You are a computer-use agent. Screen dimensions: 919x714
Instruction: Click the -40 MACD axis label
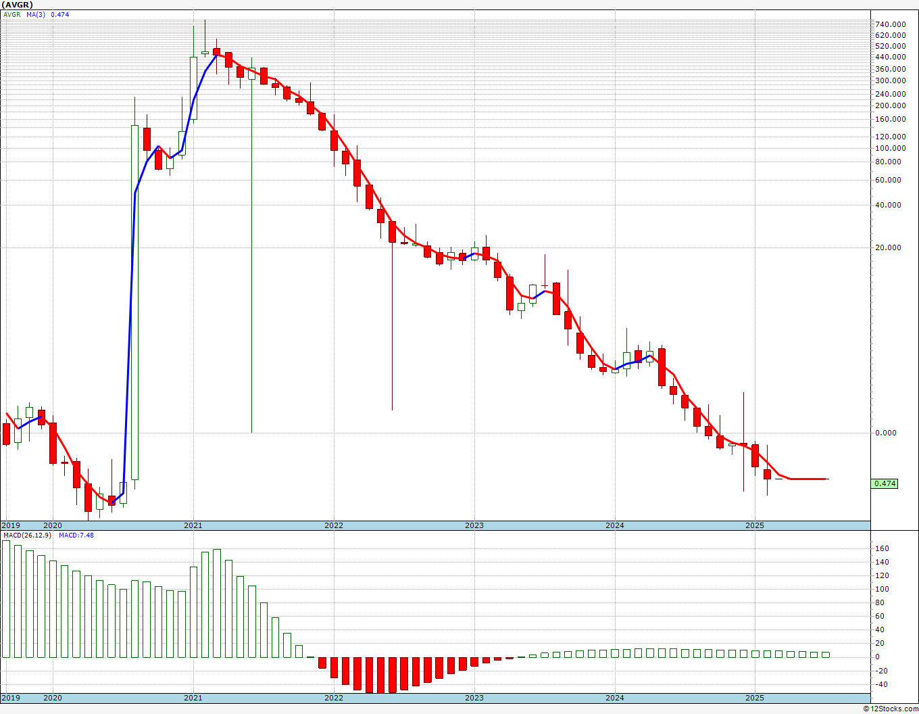[882, 684]
